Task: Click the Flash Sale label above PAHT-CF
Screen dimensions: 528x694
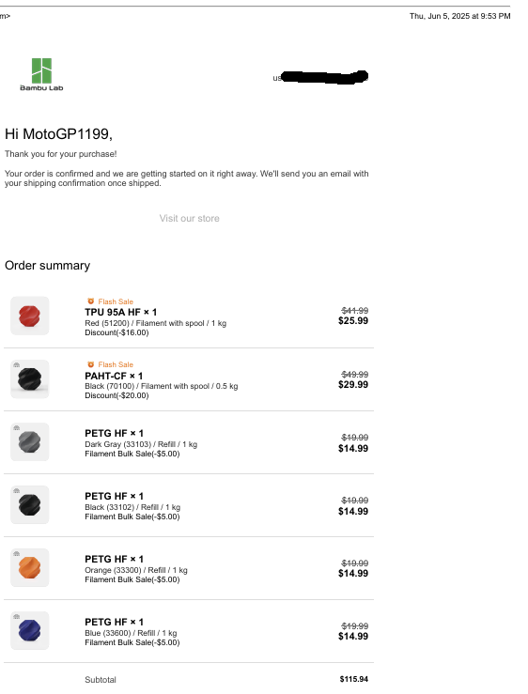Action: [116, 364]
